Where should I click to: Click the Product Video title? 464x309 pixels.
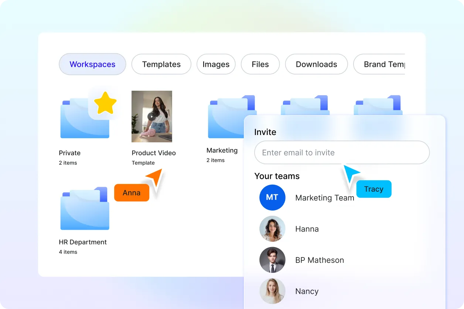pyautogui.click(x=154, y=153)
